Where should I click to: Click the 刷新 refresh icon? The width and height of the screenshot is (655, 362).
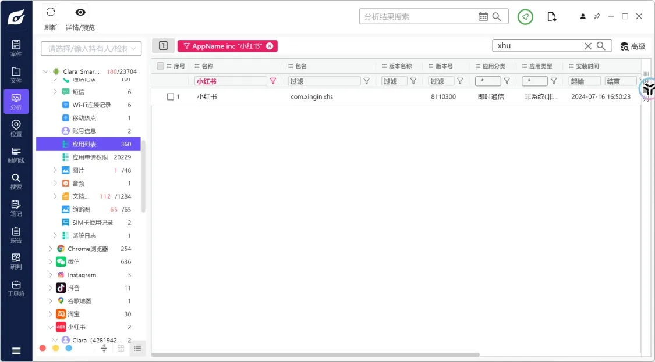click(x=51, y=12)
